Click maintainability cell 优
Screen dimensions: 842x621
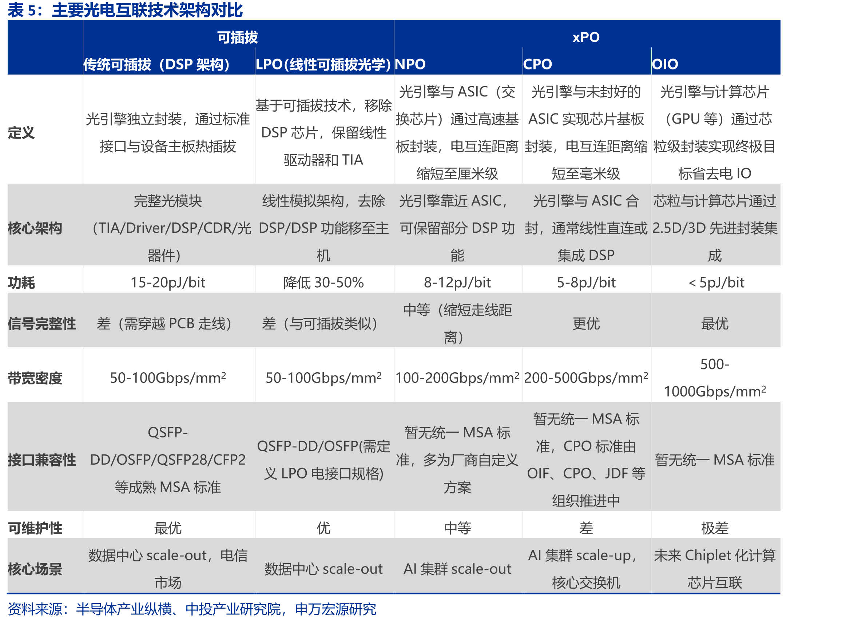pos(323,528)
